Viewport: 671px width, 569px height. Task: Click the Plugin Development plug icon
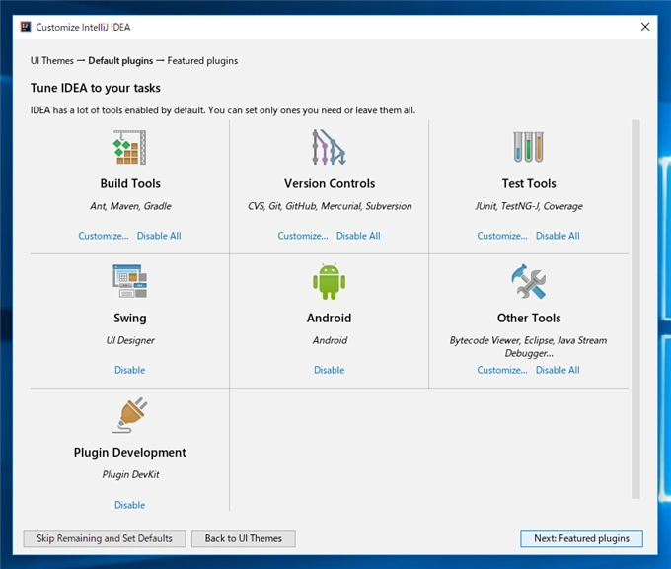[129, 415]
